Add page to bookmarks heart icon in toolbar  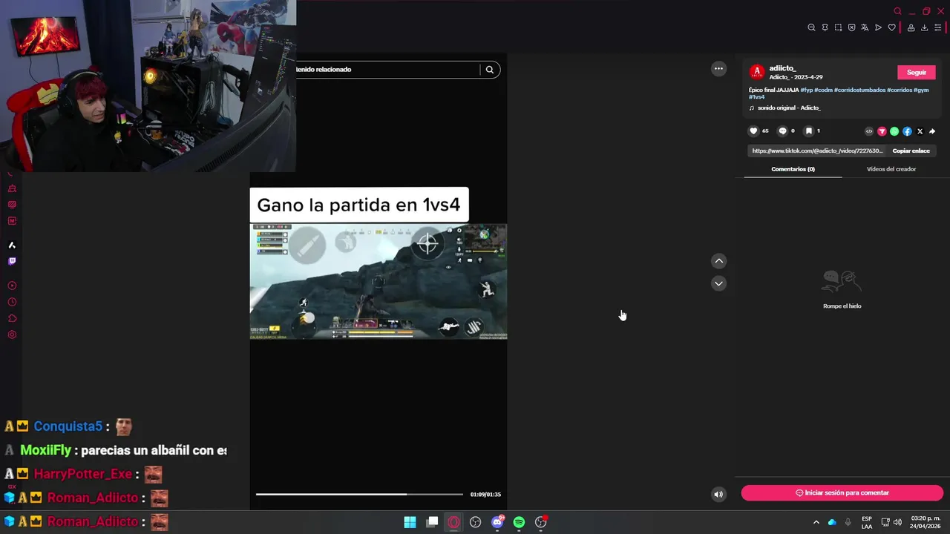(x=891, y=27)
